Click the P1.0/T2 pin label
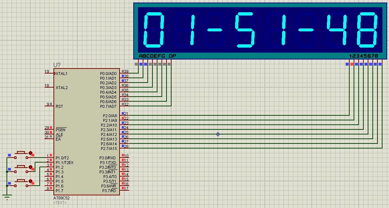389x208 pixels. pyautogui.click(x=62, y=158)
